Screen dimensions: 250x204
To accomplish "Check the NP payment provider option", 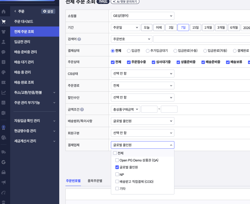I will click(117, 174).
